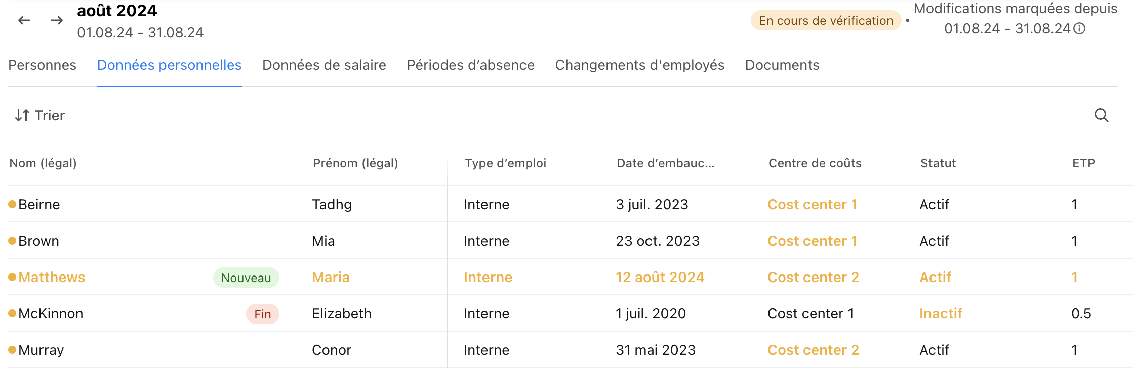
Task: Go to previous month with left arrow
Action: 24,20
